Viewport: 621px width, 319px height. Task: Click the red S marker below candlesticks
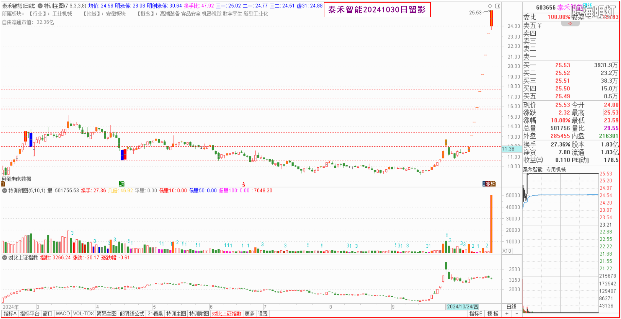(244, 184)
